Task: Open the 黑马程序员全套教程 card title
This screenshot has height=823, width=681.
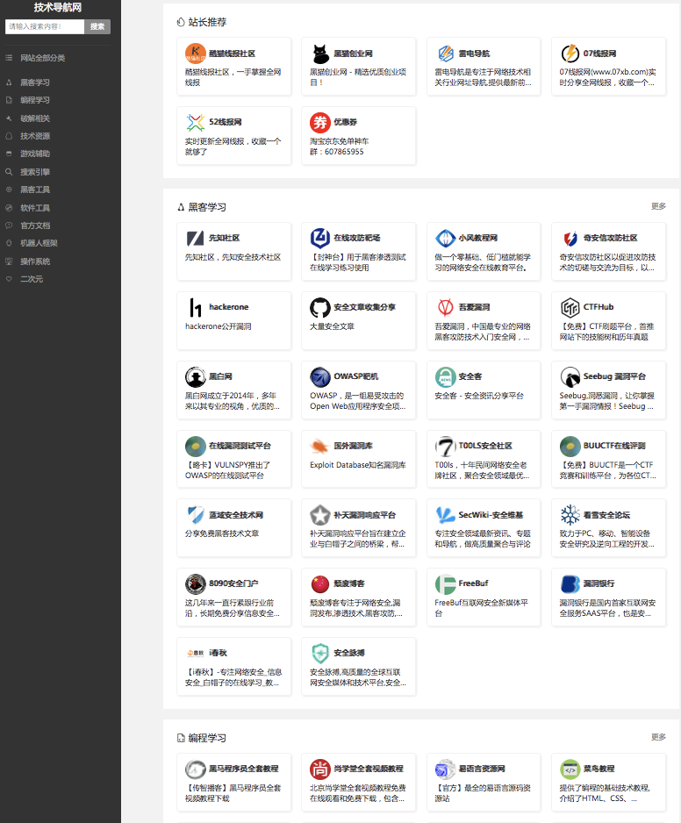Action: (x=244, y=769)
